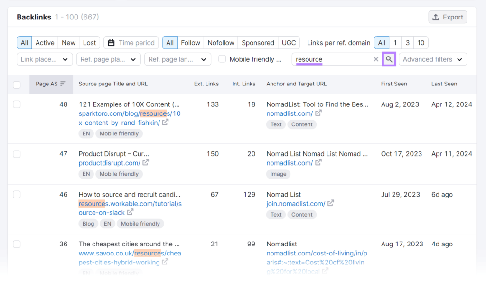Click the Last Seen column header
This screenshot has width=486, height=283.
coord(444,84)
